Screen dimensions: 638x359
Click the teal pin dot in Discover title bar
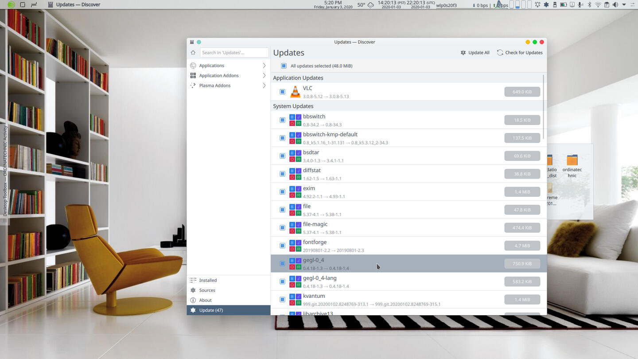[x=199, y=42]
